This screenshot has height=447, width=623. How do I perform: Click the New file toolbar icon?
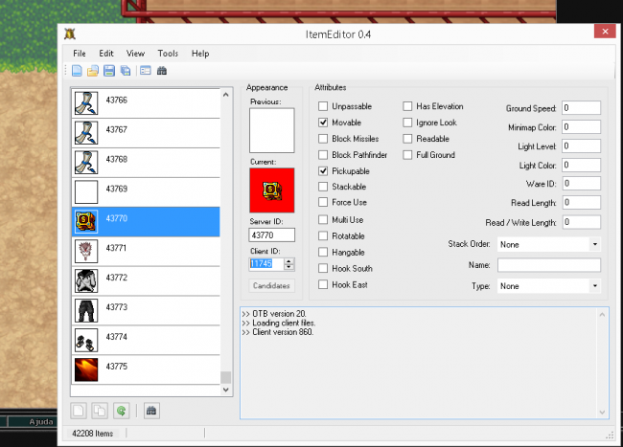point(77,71)
